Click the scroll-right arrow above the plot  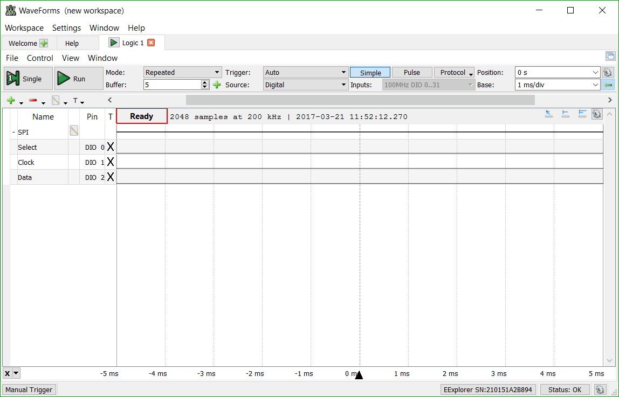click(x=610, y=100)
